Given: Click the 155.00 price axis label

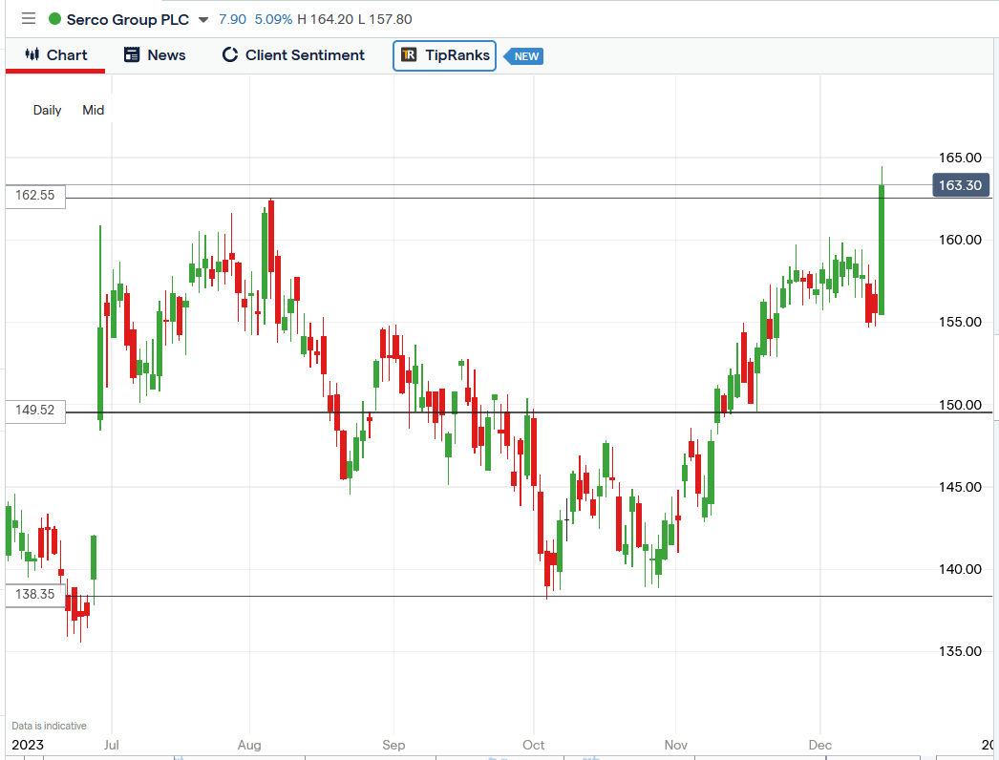Looking at the screenshot, I should (x=960, y=322).
